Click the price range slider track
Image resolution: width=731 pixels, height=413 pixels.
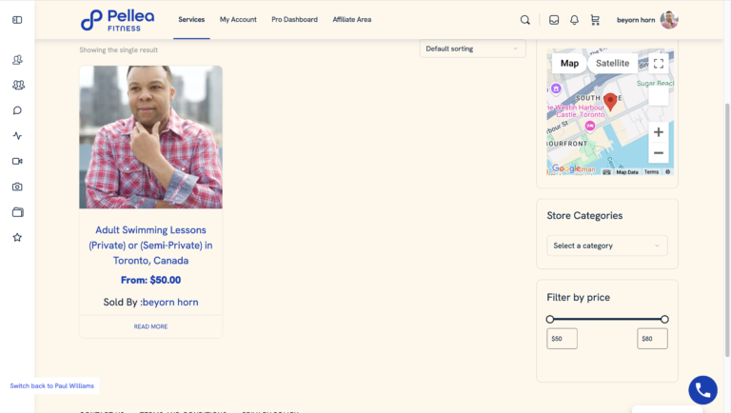point(607,320)
